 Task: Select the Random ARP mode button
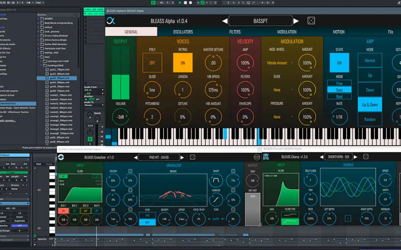370,119
